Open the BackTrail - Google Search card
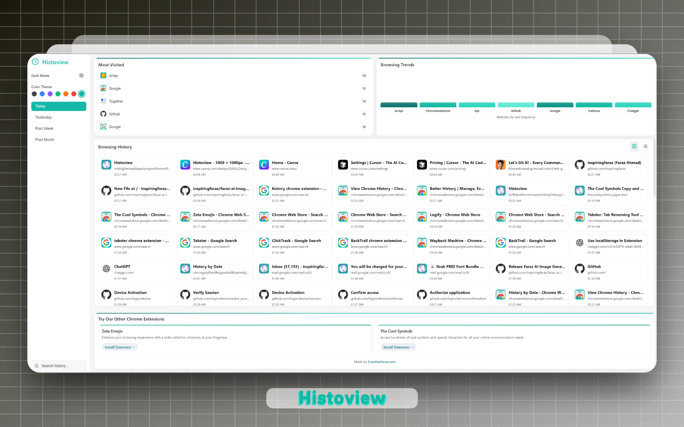684x427 pixels. point(531,246)
